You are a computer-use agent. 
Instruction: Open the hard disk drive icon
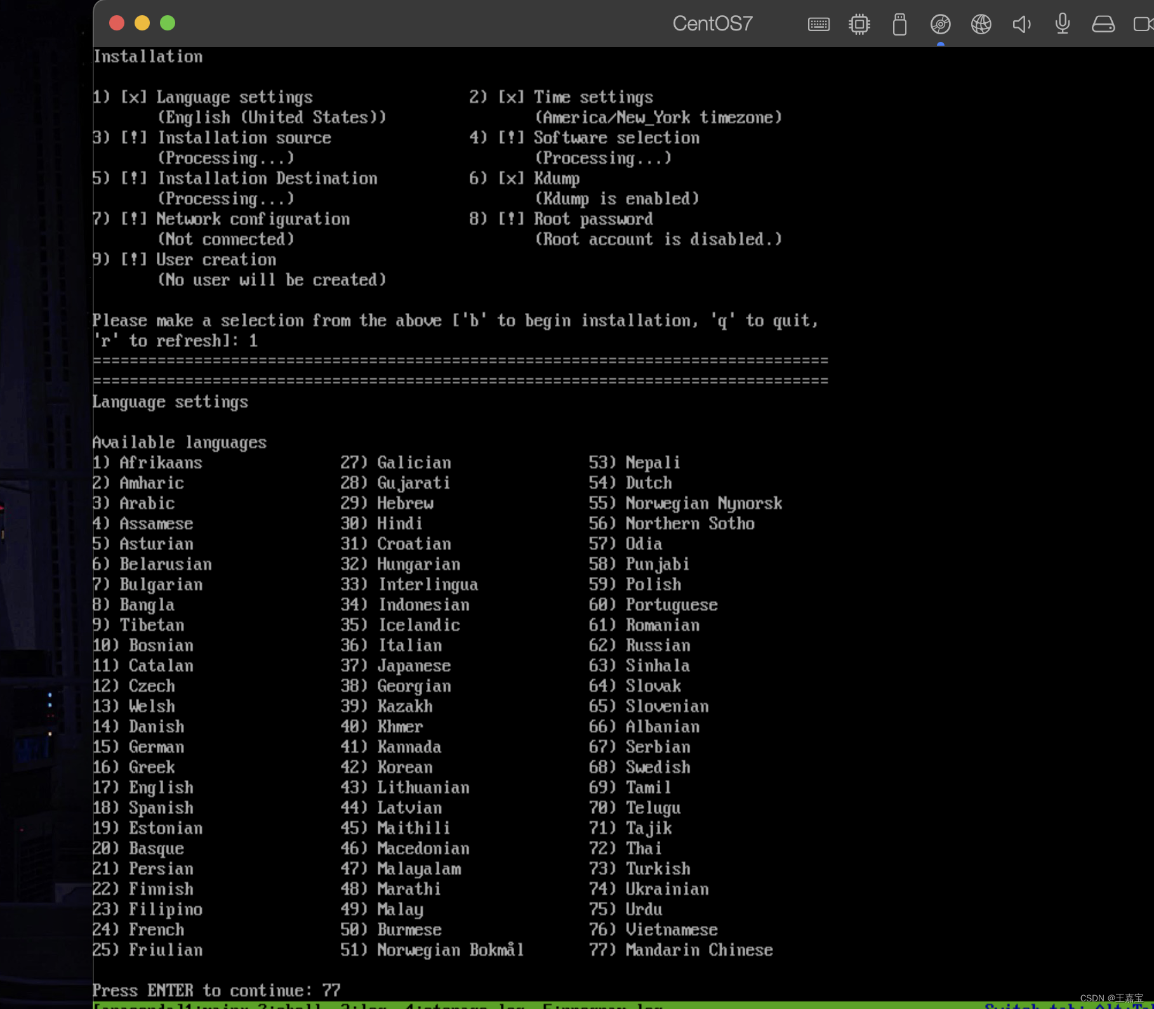pyautogui.click(x=1103, y=25)
